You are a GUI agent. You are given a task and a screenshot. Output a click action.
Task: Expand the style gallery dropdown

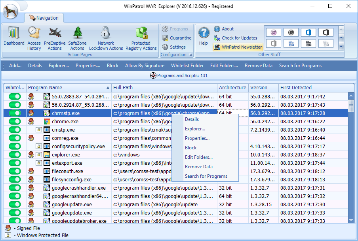pyautogui.click(x=341, y=47)
